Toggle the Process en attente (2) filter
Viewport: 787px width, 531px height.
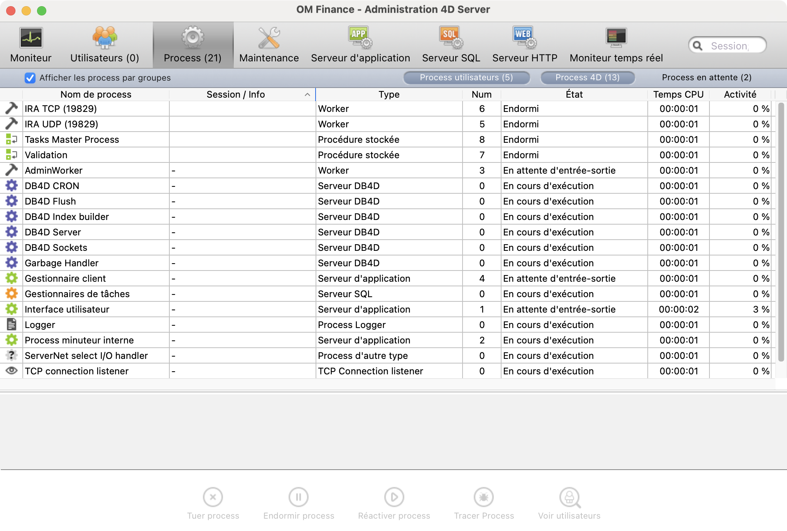(x=707, y=78)
